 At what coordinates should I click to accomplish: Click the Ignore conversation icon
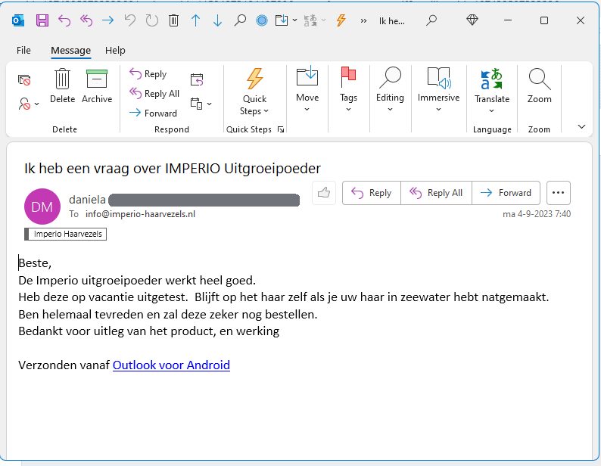tap(24, 79)
